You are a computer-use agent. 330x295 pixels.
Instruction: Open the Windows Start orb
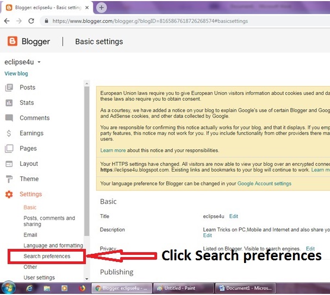[8, 287]
